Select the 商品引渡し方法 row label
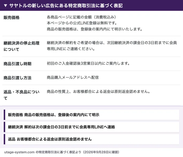183x157 pixels. (x=17, y=78)
